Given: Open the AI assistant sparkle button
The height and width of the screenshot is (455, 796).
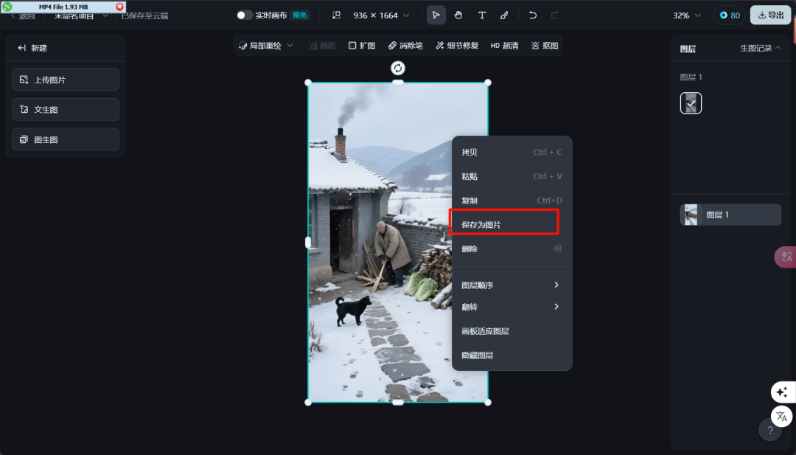Looking at the screenshot, I should (x=781, y=392).
